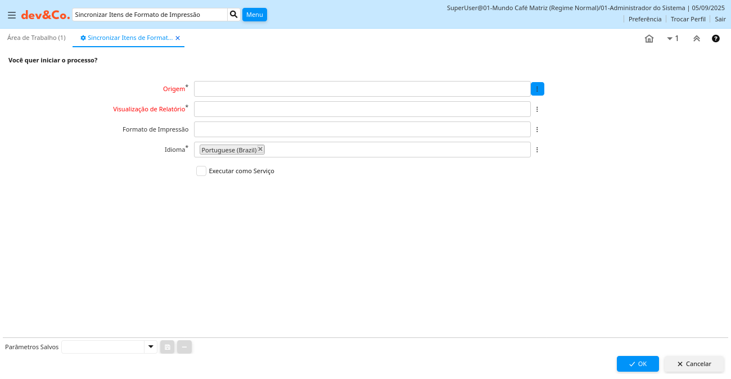The image size is (731, 379).
Task: Enable Executar como Serviço checkbox
Action: pyautogui.click(x=201, y=171)
